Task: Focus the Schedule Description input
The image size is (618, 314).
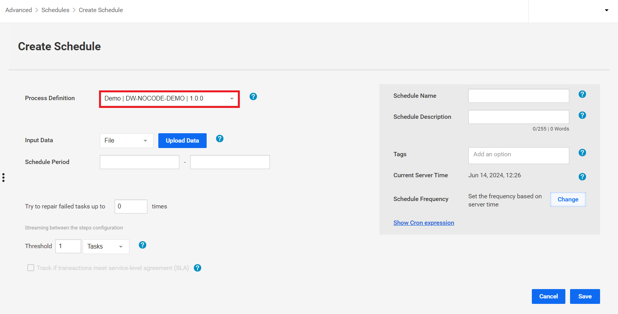Action: point(519,117)
